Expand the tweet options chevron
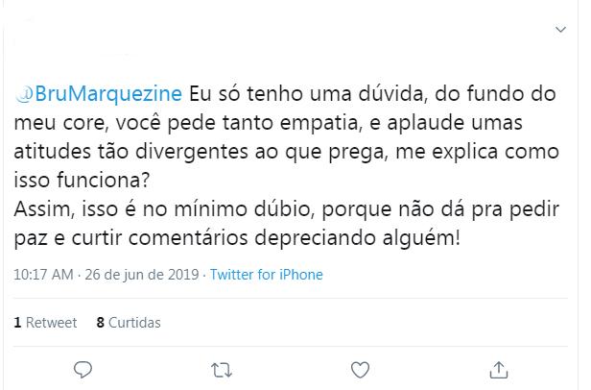Viewport: 591px width, 390px height. pos(561,31)
